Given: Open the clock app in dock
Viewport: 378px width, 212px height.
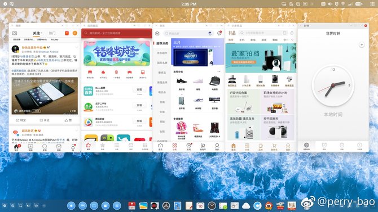Looking at the screenshot, I should pos(212,206).
